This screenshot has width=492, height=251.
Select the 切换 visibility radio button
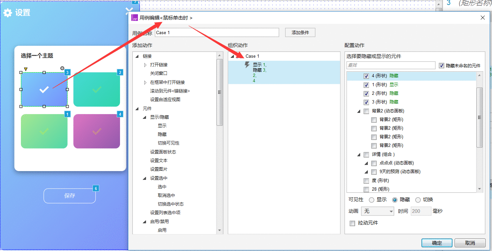[418, 200]
